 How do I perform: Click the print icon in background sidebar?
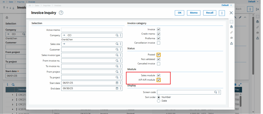(x=258, y=22)
